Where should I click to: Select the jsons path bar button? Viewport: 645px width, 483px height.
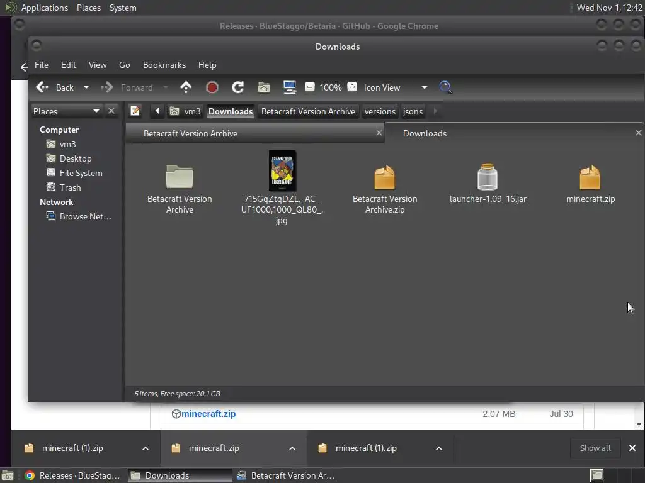point(413,111)
